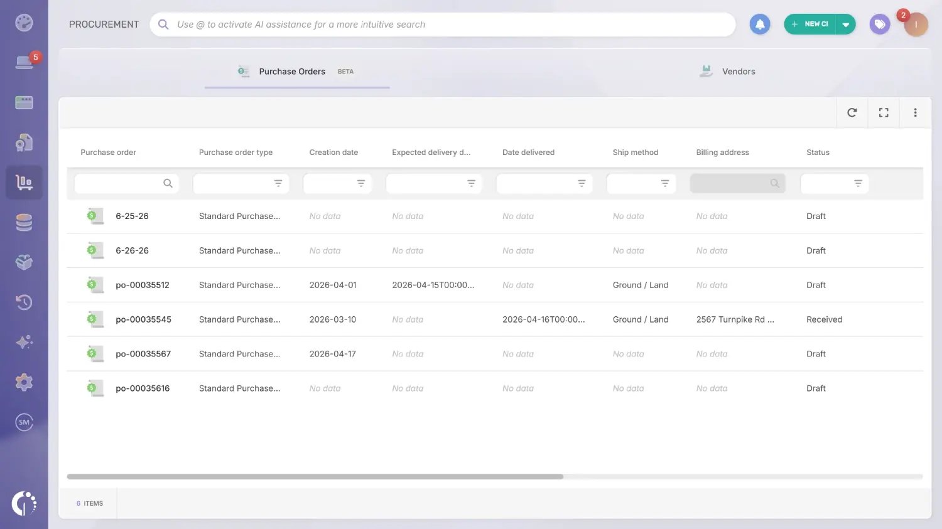Sort by Purchase order type column header

(x=235, y=152)
